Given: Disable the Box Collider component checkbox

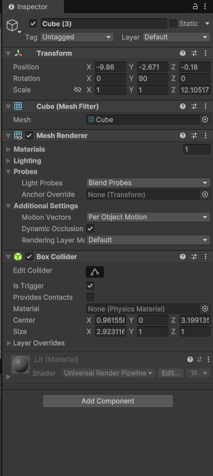Looking at the screenshot, I should click(x=29, y=257).
